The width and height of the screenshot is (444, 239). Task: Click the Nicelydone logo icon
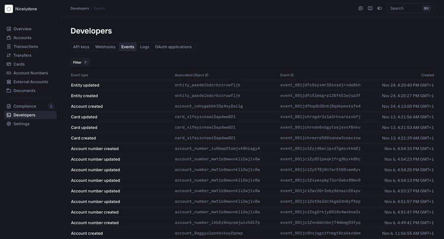9,9
